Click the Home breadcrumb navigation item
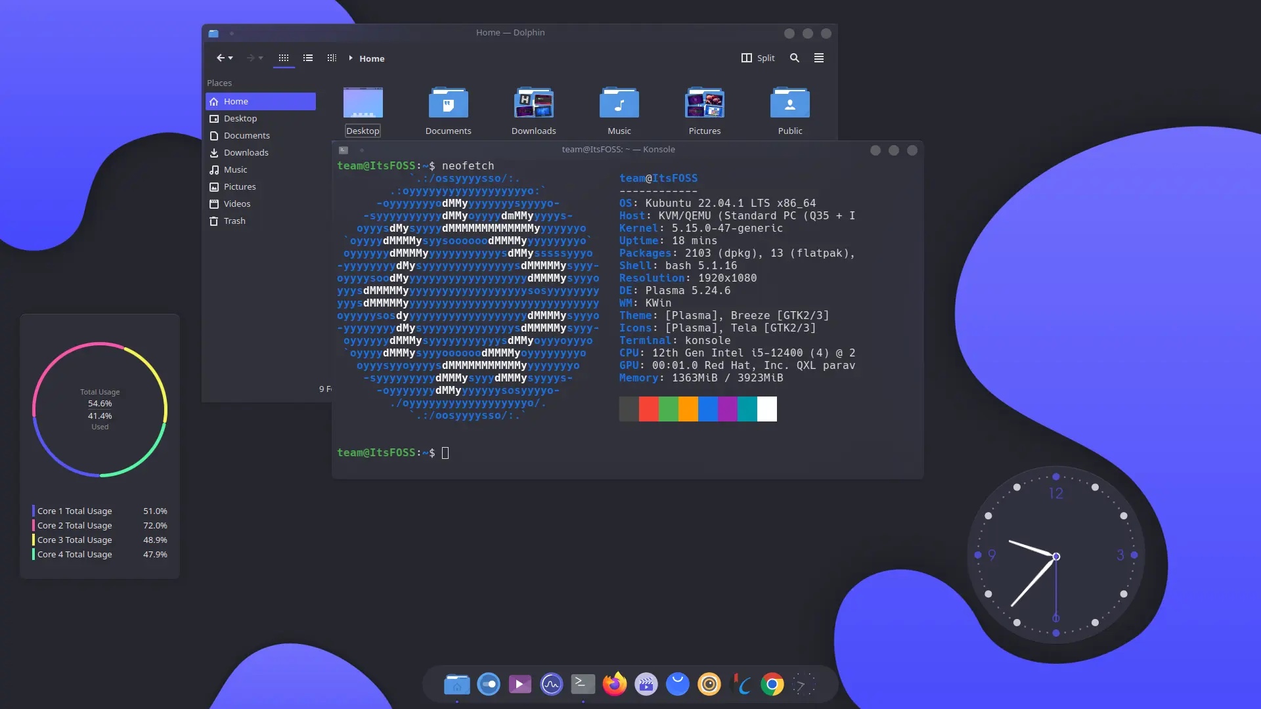Image resolution: width=1261 pixels, height=709 pixels. [372, 58]
